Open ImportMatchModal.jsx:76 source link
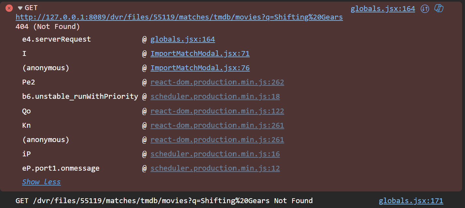465x208 pixels. click(x=200, y=68)
